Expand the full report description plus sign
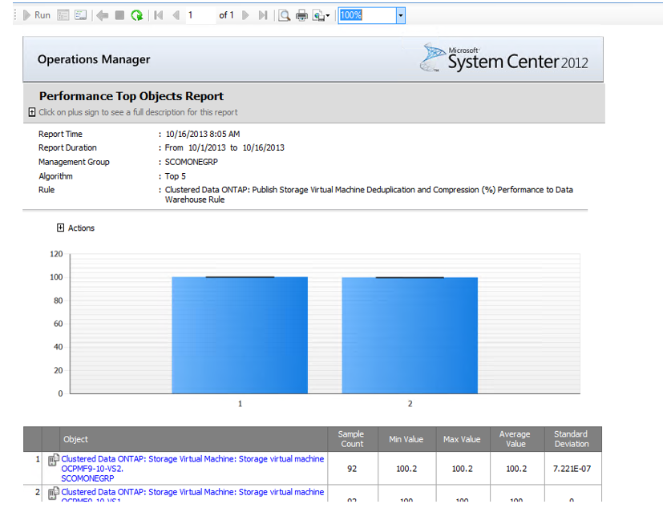The image size is (663, 508). coord(32,112)
